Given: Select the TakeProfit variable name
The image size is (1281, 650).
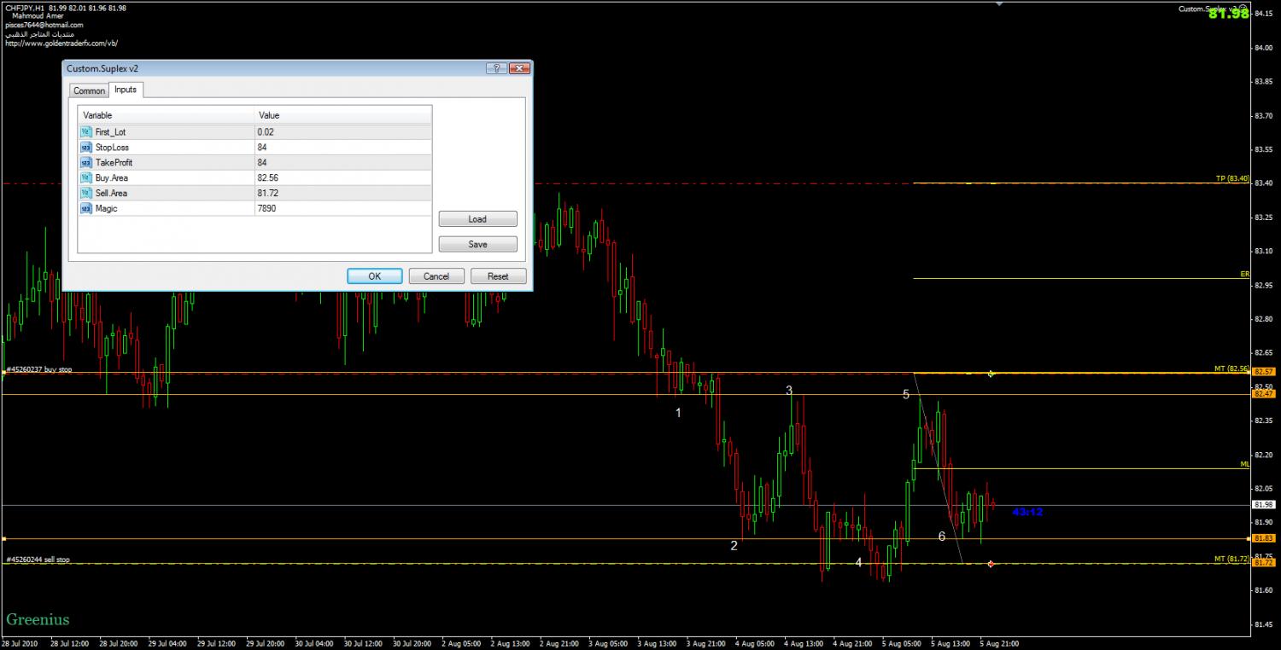Looking at the screenshot, I should pos(114,163).
